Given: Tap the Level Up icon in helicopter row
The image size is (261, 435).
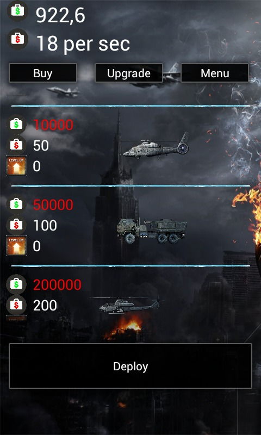Looking at the screenshot, I should click(16, 166).
